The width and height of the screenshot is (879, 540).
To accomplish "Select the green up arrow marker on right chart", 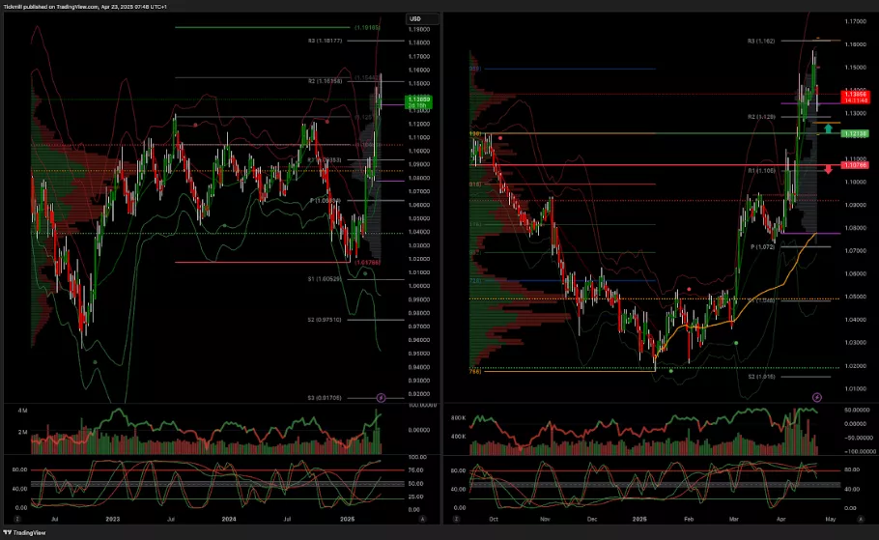I will pos(828,128).
